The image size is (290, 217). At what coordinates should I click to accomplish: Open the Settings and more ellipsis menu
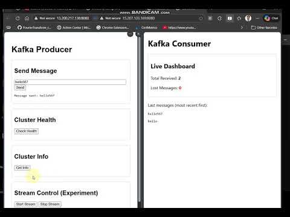click(x=258, y=18)
